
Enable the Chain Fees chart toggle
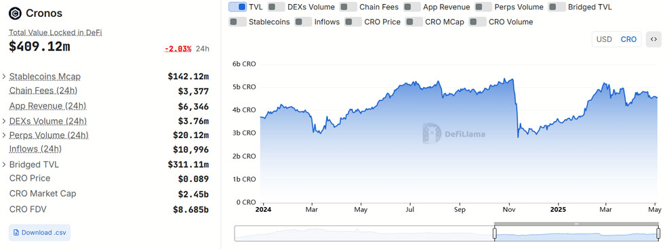pyautogui.click(x=348, y=7)
